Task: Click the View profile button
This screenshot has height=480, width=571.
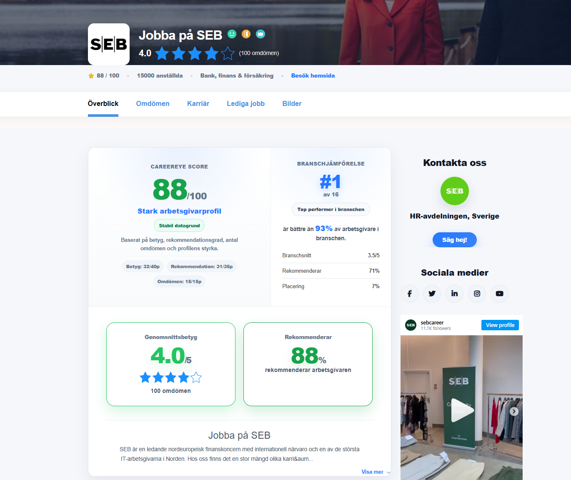Action: (x=500, y=325)
